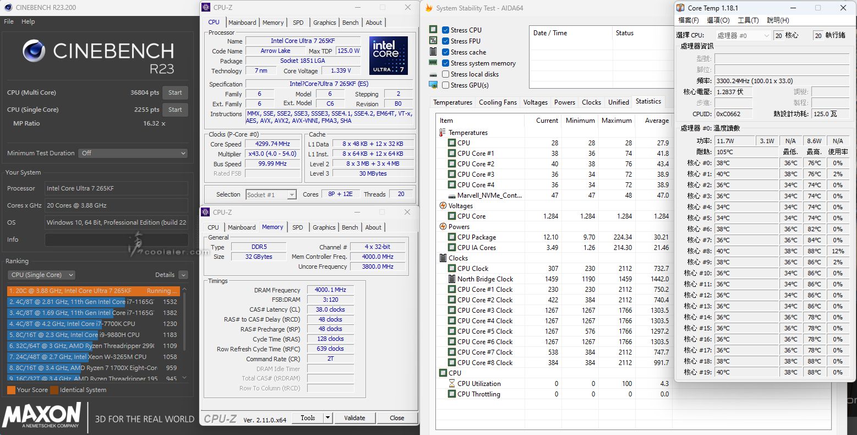Click the orange Your Score legend swatch
The width and height of the screenshot is (857, 435).
[11, 390]
